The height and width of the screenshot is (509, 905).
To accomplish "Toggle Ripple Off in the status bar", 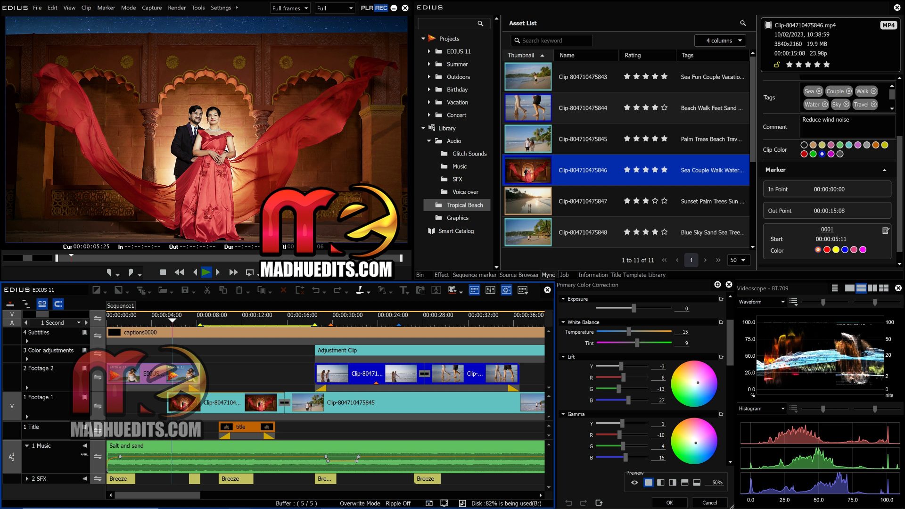I will click(x=398, y=503).
